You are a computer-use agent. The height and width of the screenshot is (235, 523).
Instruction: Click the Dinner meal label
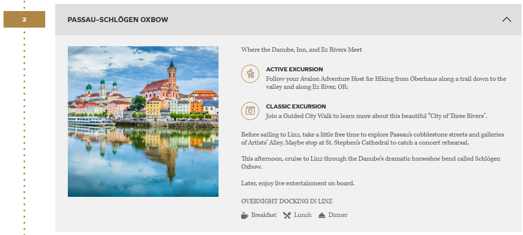pos(338,215)
